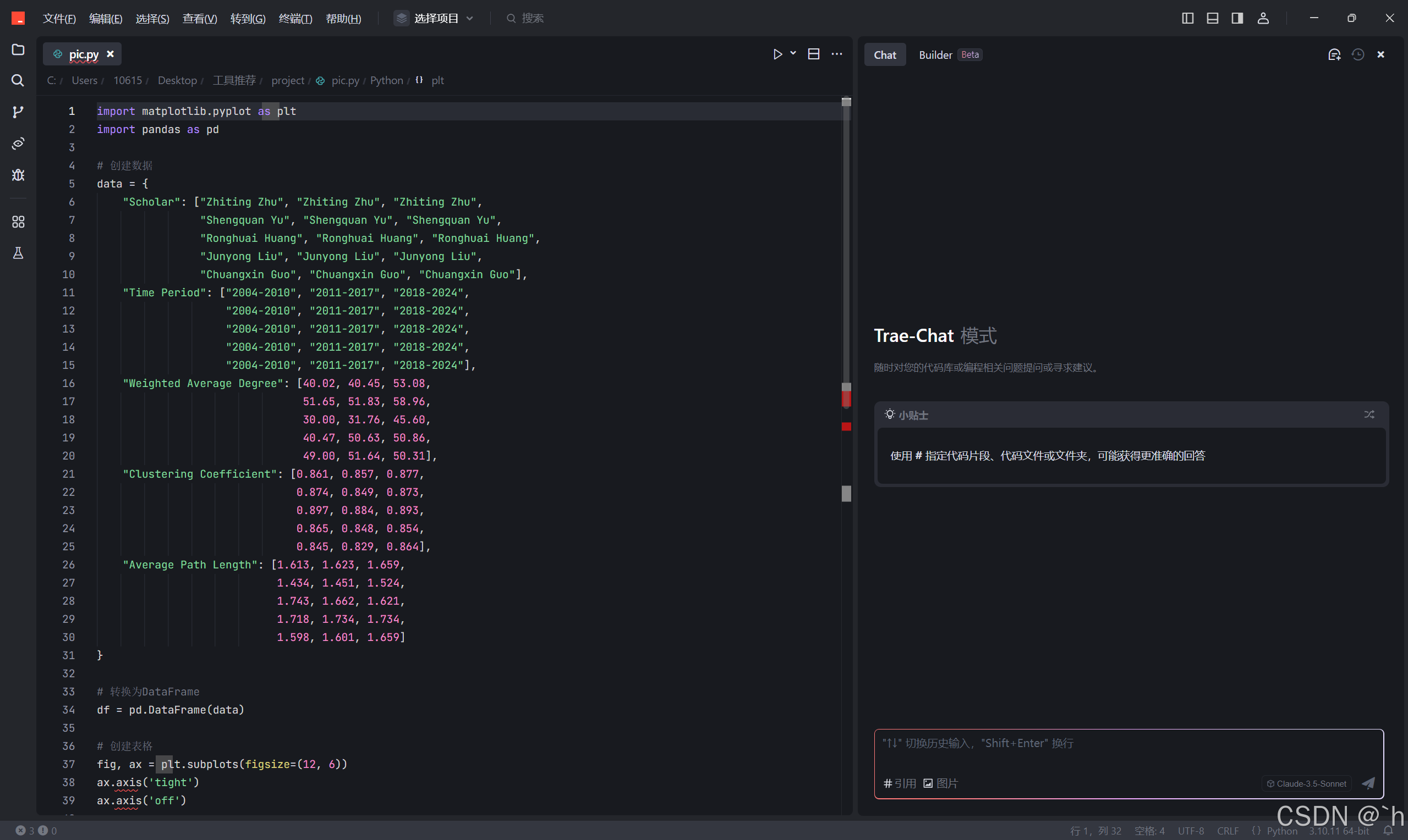
Task: Toggle the right AI sidebar layout
Action: click(x=1237, y=18)
